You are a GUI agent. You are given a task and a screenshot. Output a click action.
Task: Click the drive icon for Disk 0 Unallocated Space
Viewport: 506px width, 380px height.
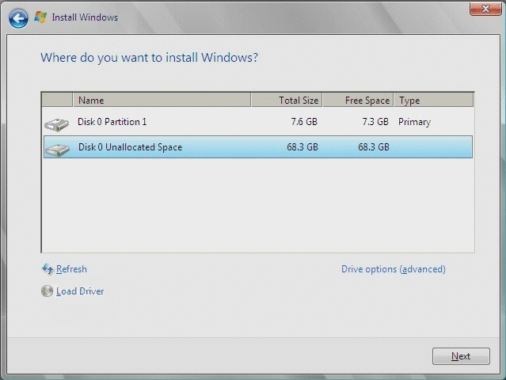pos(57,150)
